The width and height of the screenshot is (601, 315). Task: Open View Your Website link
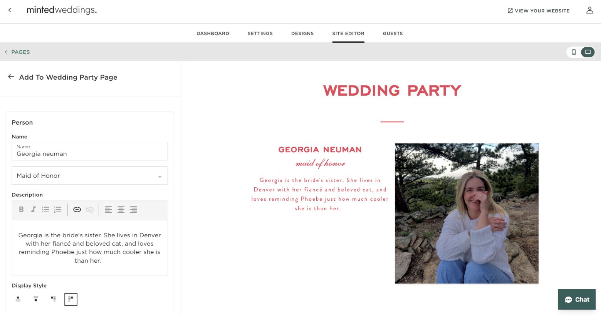tap(538, 11)
